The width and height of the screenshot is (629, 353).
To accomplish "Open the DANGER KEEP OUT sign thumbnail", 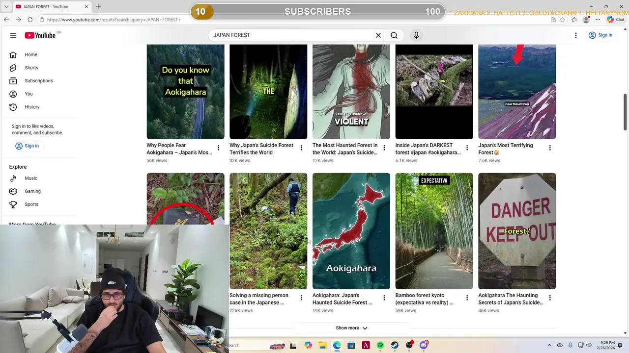I will [517, 231].
